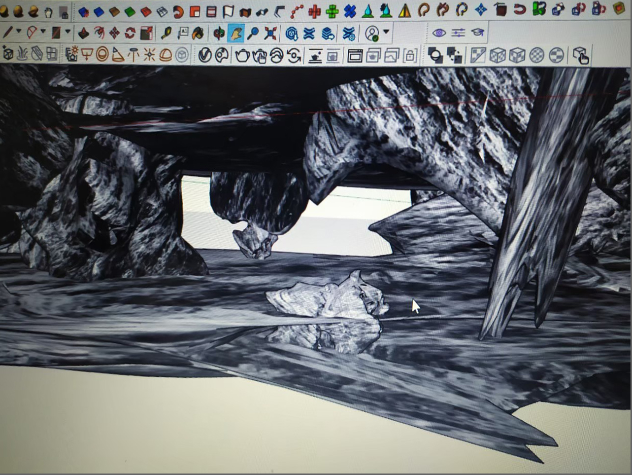Click the V-Ray teapot render icon
Screen dimensions: 632x475
coord(242,56)
